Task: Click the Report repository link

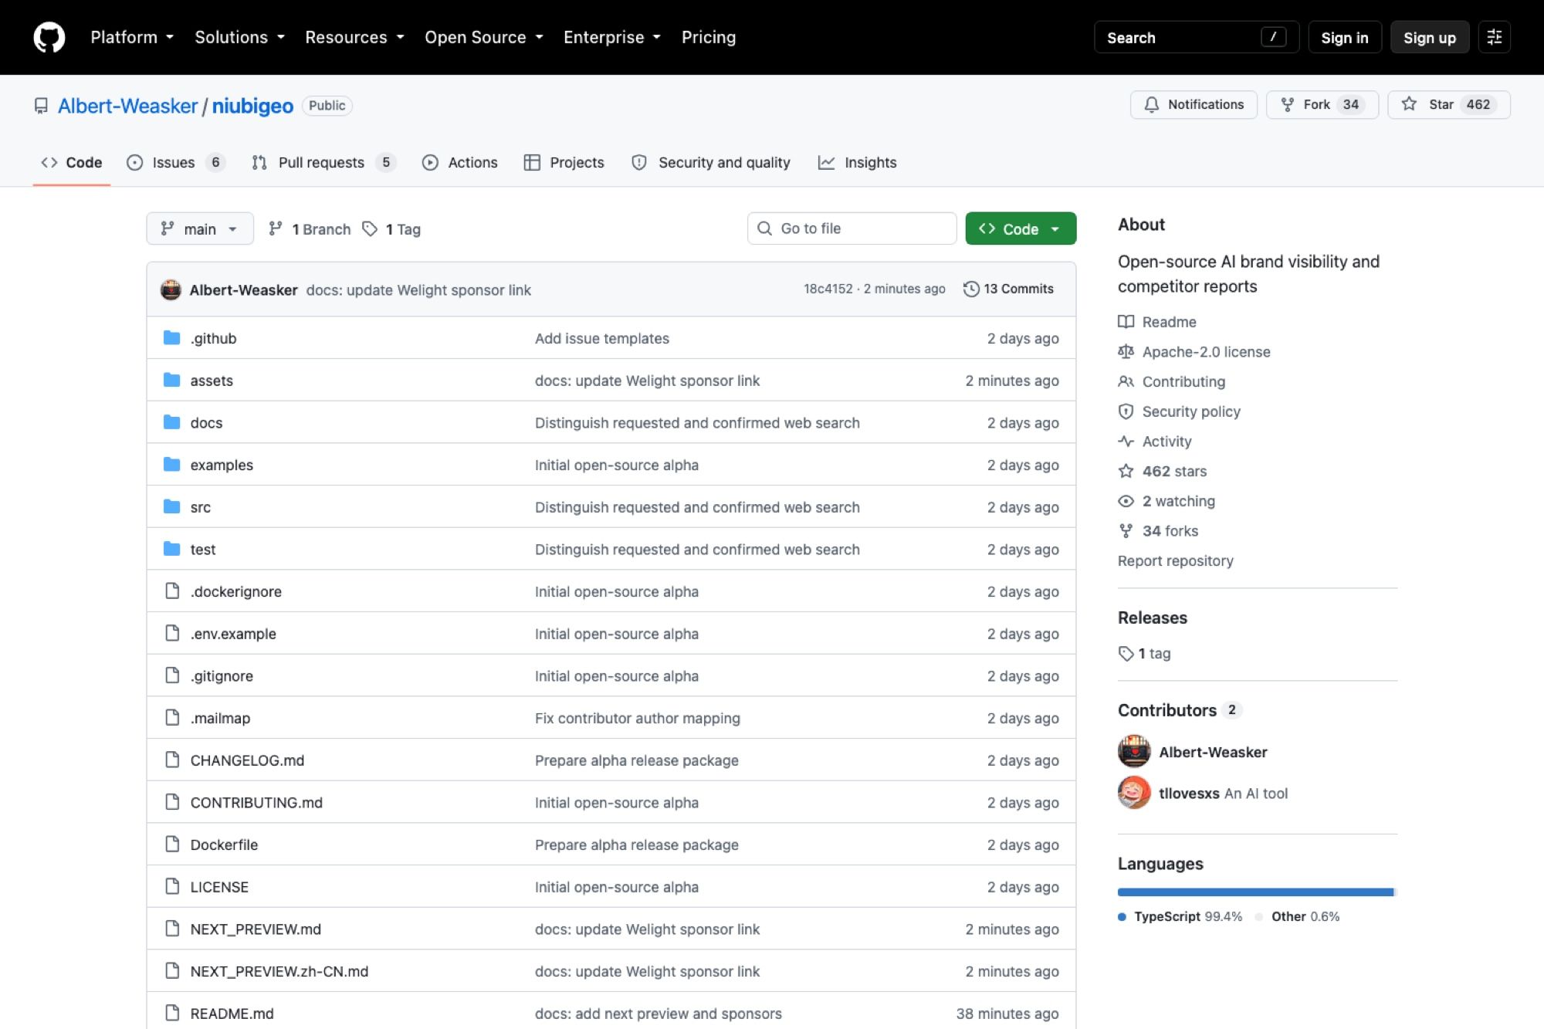Action: 1175,560
